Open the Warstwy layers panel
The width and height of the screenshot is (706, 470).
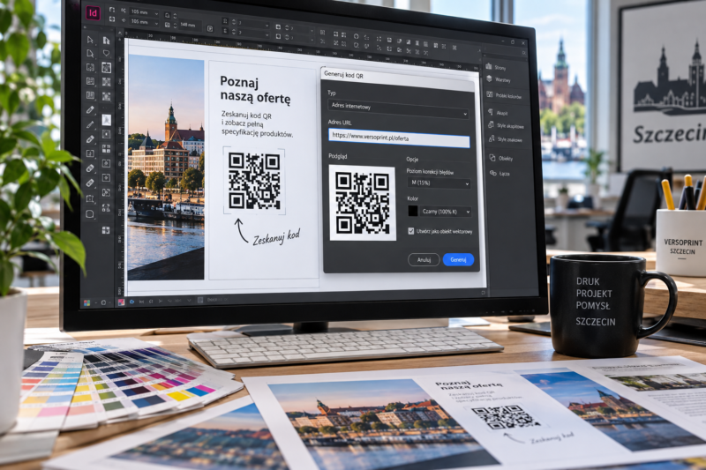[x=499, y=79]
